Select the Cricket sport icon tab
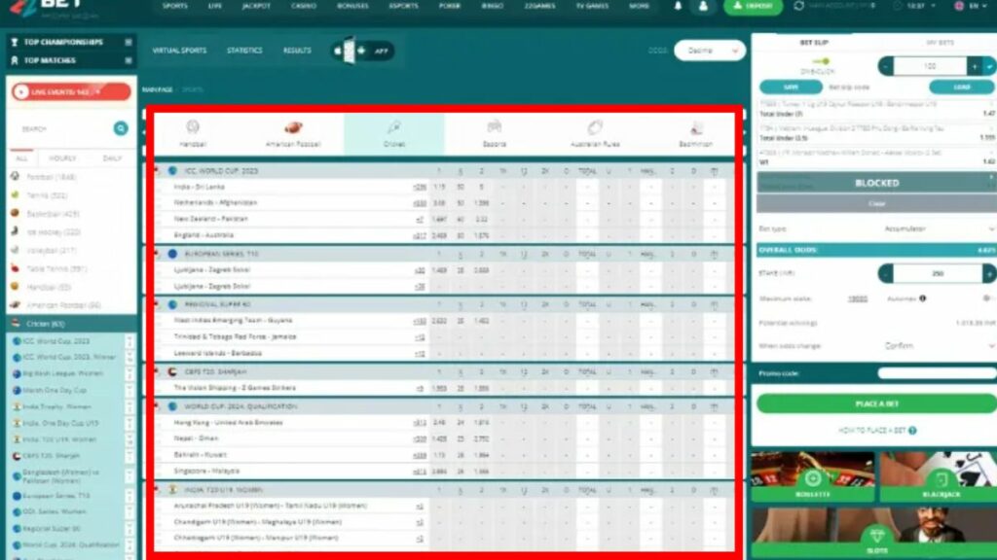This screenshot has height=560, width=997. tap(394, 134)
